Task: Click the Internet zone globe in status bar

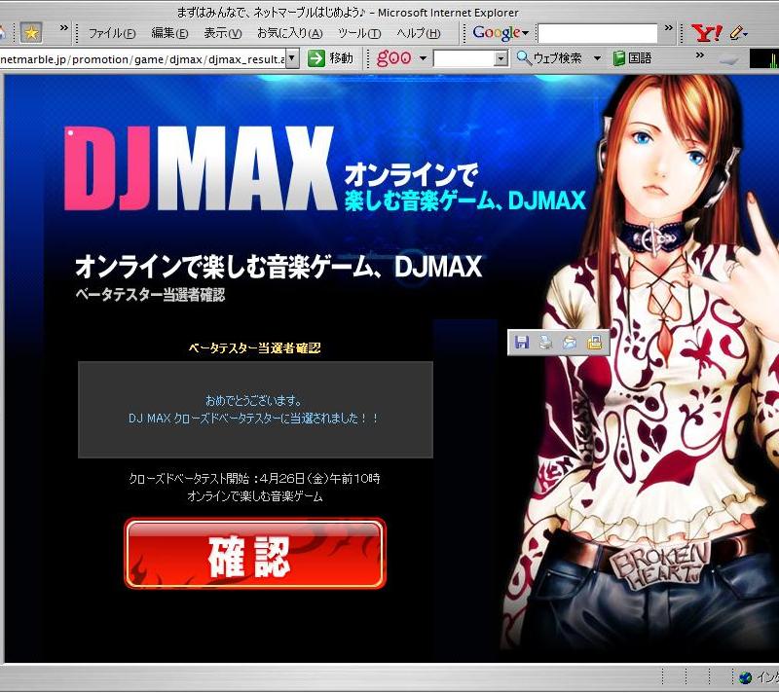Action: coord(745,677)
